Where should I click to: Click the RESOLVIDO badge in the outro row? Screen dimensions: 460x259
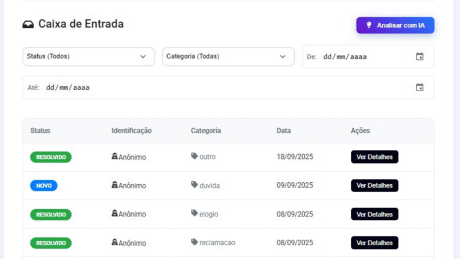point(51,157)
